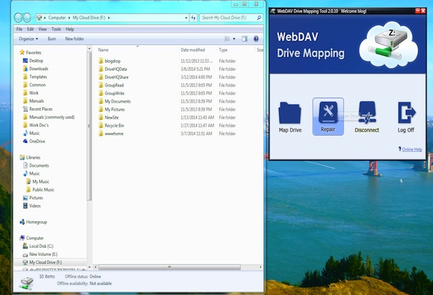Open Public Music in the sidebar
Image resolution: width=433 pixels, height=295 pixels.
coord(43,190)
